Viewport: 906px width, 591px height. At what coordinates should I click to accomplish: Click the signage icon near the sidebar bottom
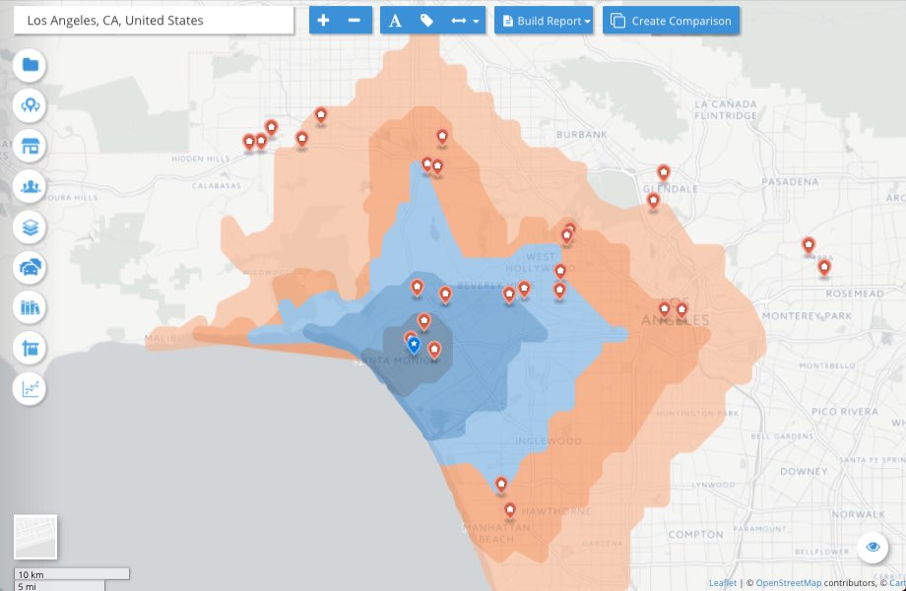30,348
